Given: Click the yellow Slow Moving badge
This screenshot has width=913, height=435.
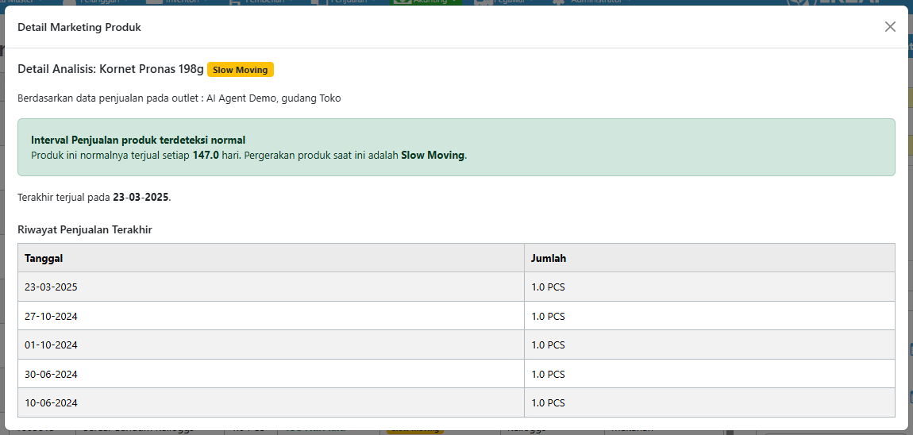Looking at the screenshot, I should [241, 70].
